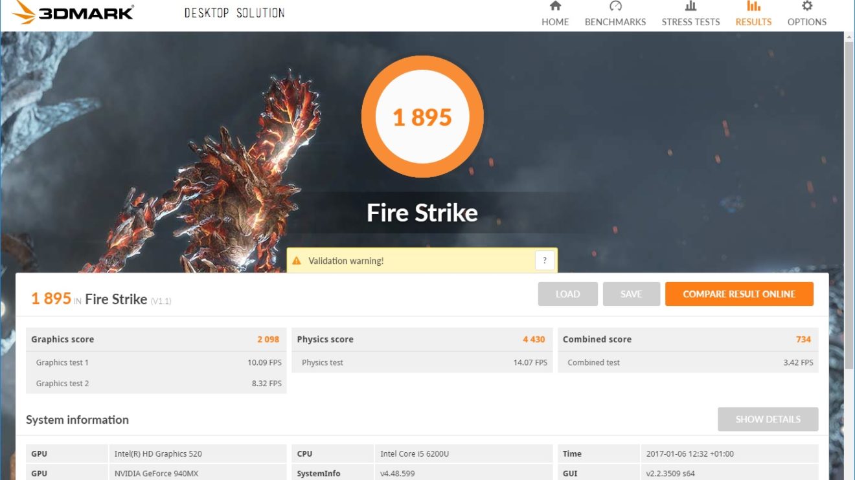
Task: Click the graphics score value 2 098
Action: (268, 339)
